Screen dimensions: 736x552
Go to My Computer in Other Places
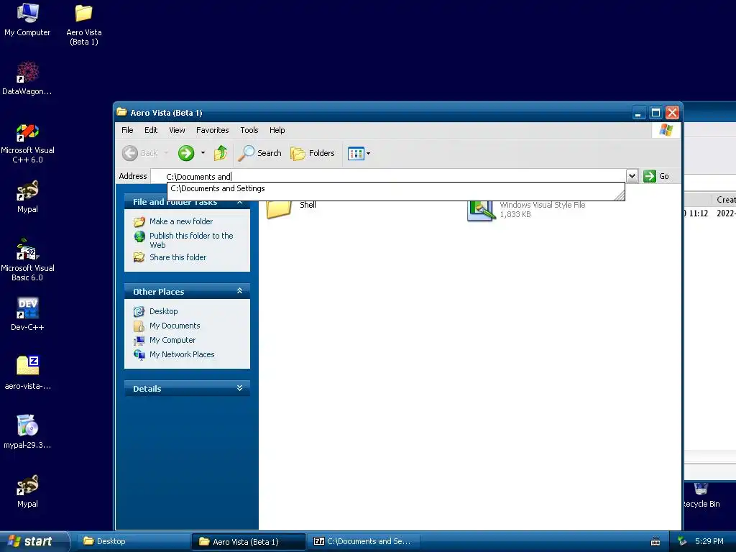tap(172, 340)
